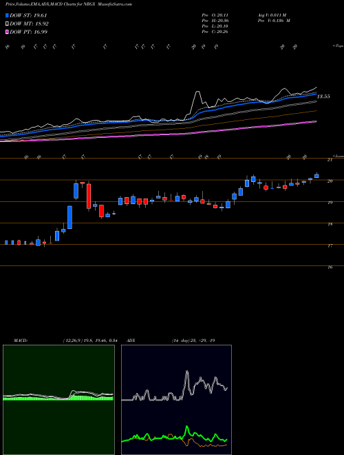Click the 21 price axis label
Image resolution: width=344 pixels, height=455 pixels.
pos(330,160)
